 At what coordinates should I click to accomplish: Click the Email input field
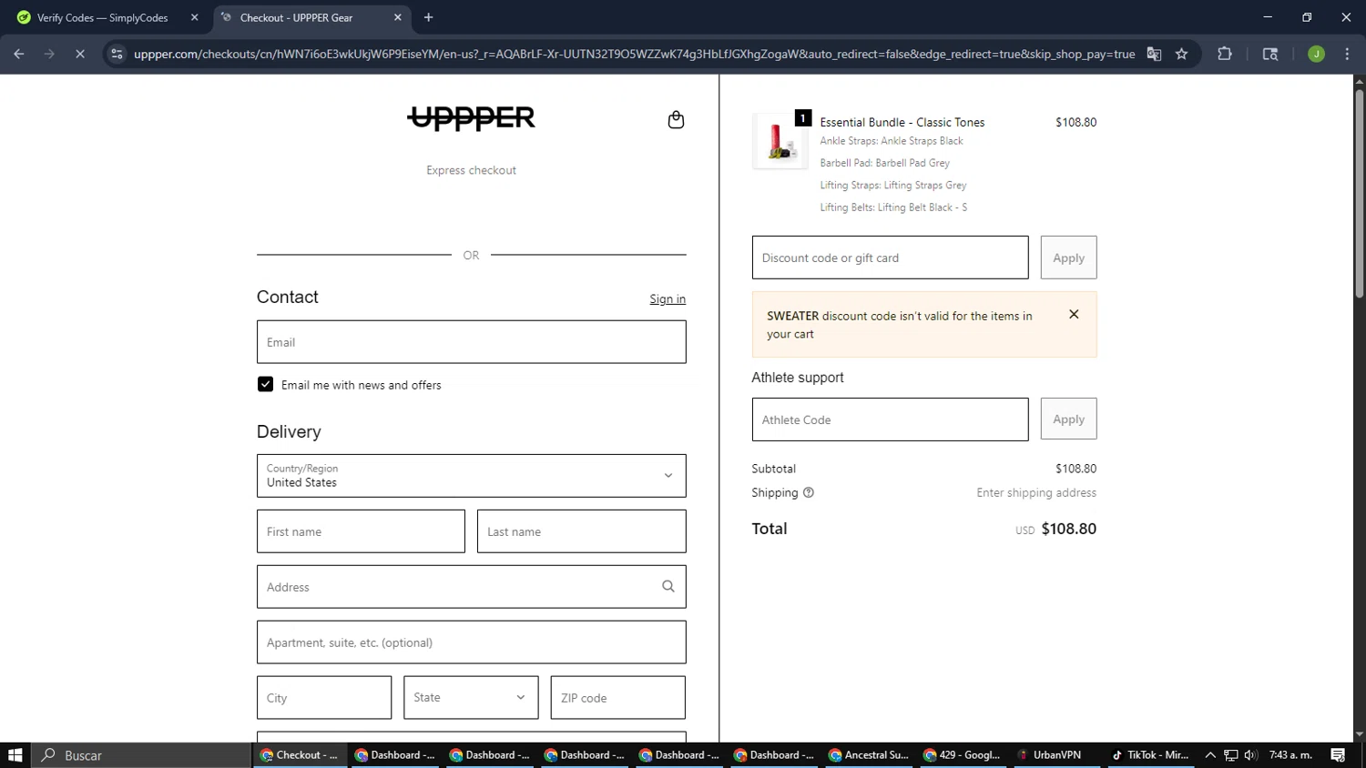[471, 342]
